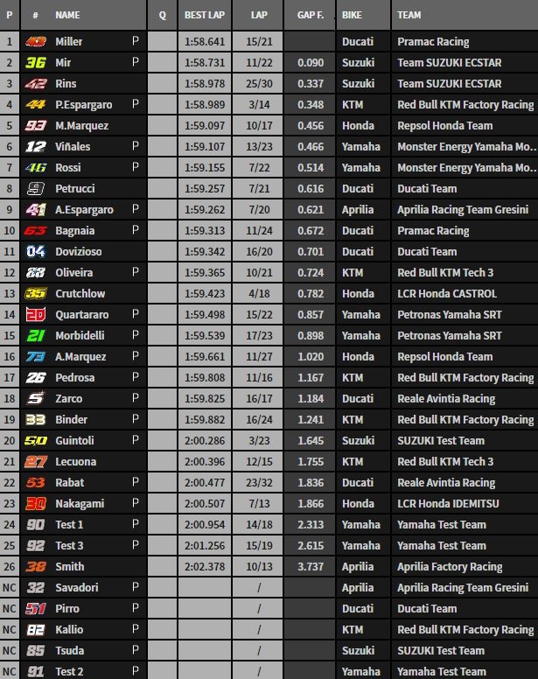Click Quartararo's red 20 number badge

tap(35, 315)
